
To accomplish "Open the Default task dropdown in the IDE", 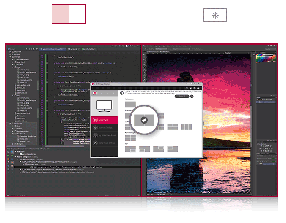I will tap(132, 46).
